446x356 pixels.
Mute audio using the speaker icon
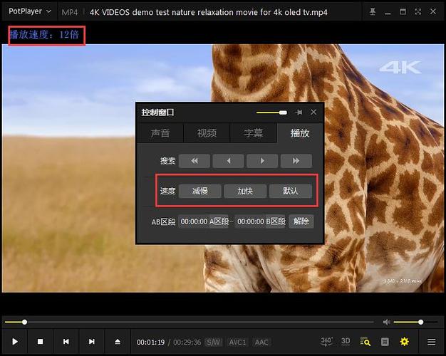click(386, 322)
